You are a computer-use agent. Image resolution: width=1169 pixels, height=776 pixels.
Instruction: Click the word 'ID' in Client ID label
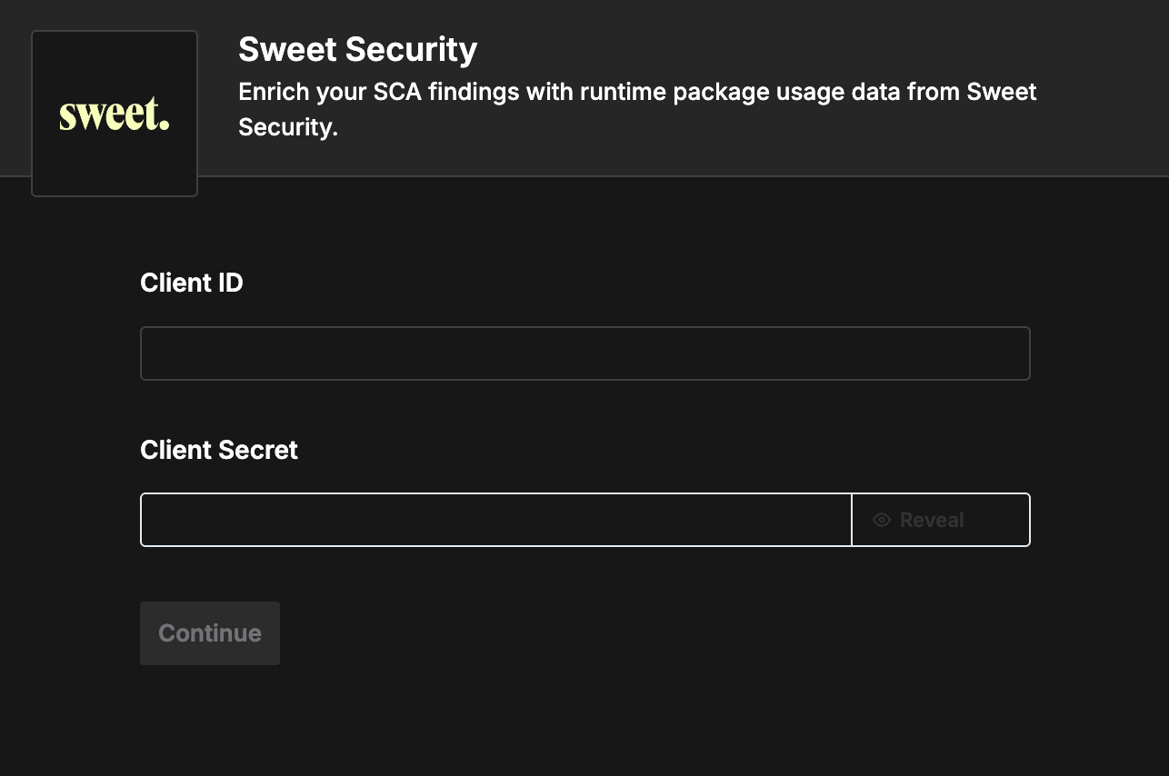click(x=229, y=283)
